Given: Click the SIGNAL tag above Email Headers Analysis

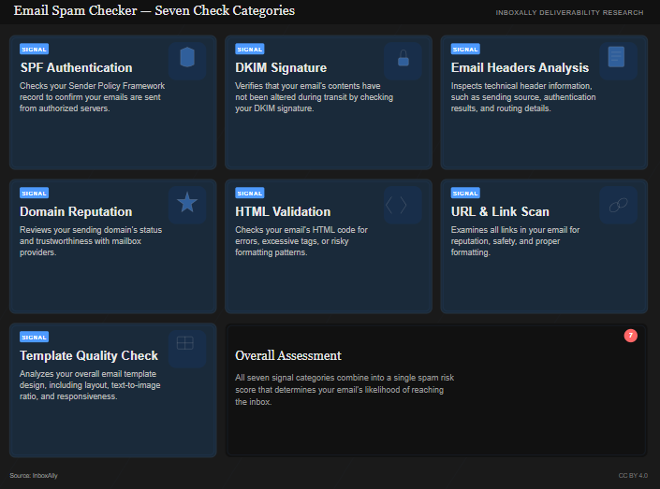Looking at the screenshot, I should tap(465, 50).
